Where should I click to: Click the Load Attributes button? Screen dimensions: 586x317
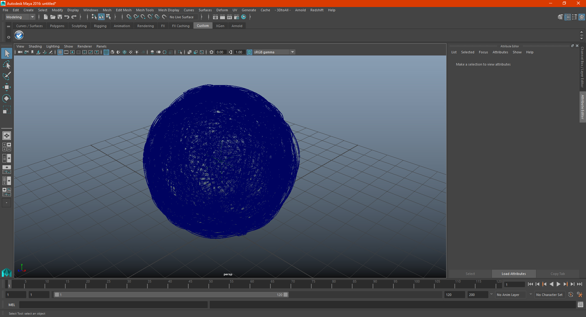pyautogui.click(x=514, y=274)
